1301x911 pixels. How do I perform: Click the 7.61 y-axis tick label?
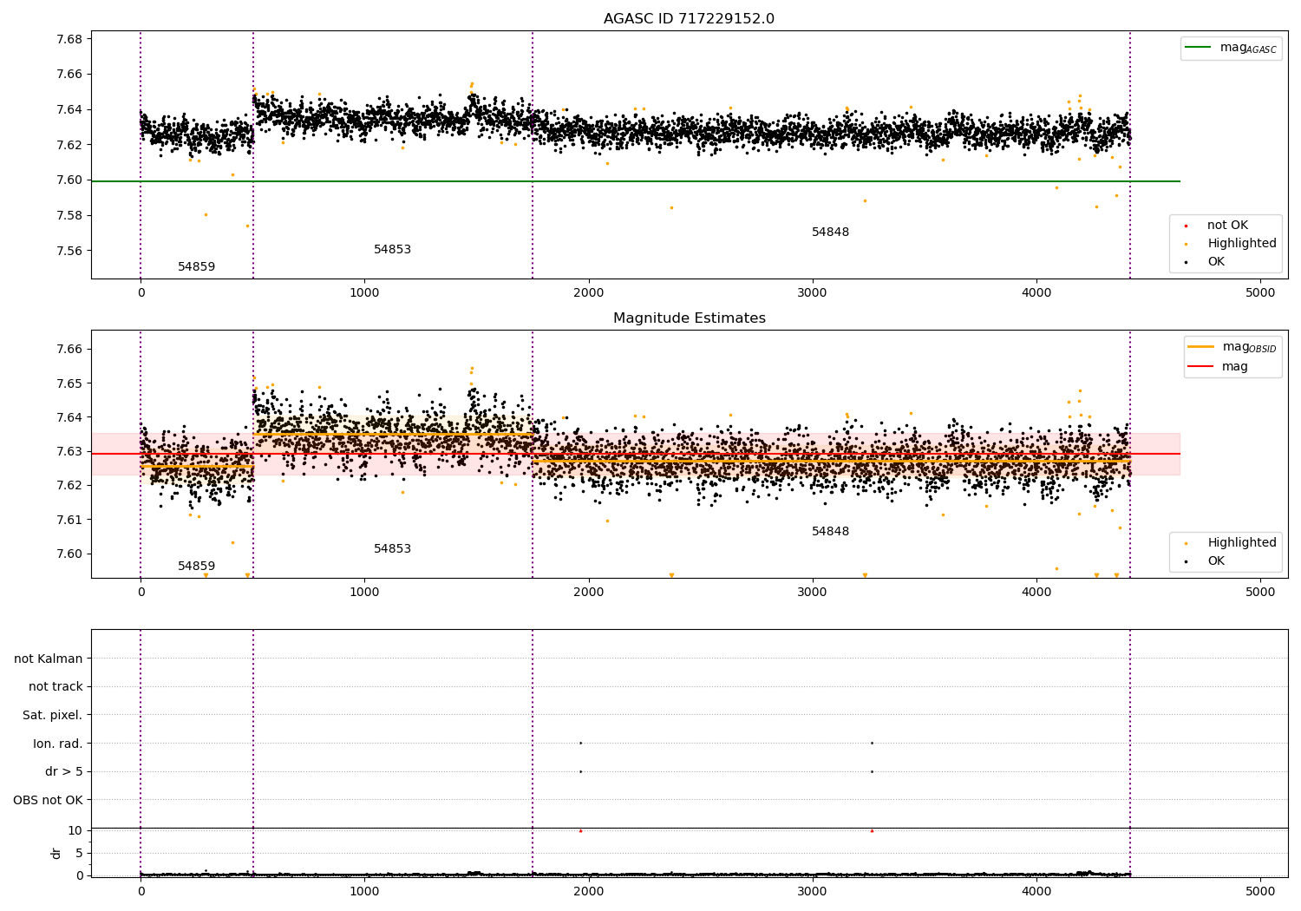coord(69,520)
